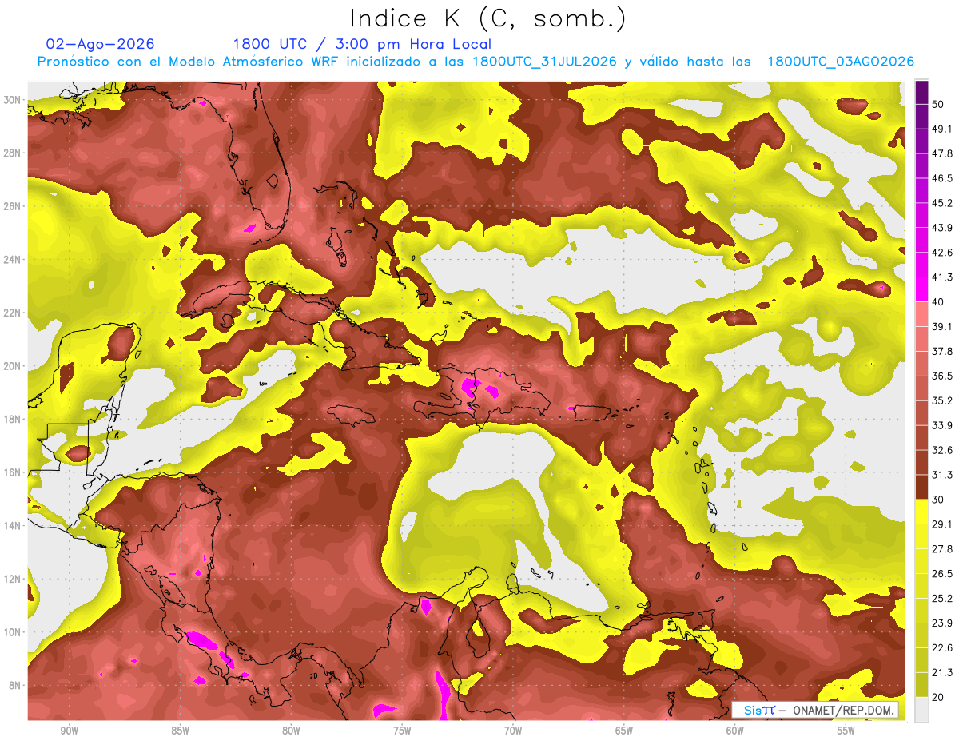This screenshot has width=959, height=741.
Task: Click the colorbar value "36.5"
Action: [x=943, y=376]
